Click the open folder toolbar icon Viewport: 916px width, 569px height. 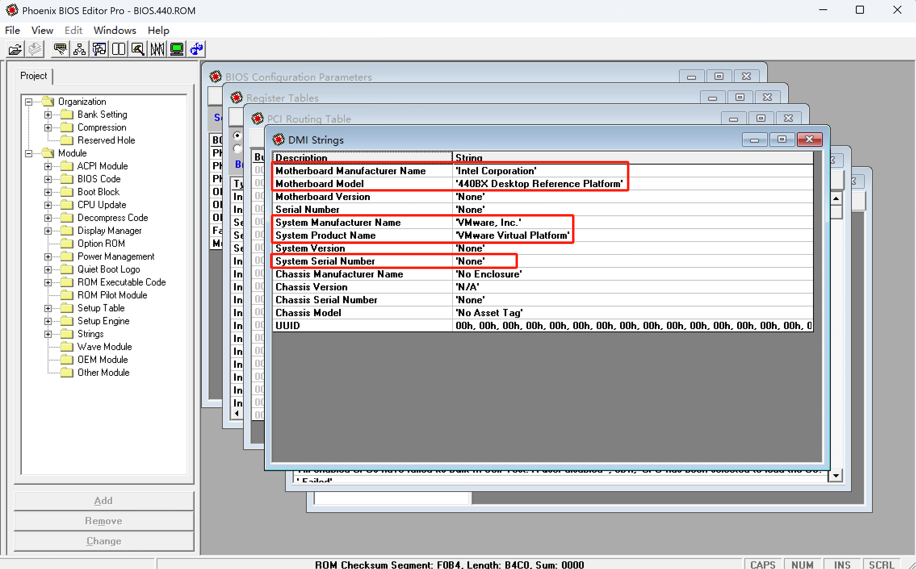point(15,49)
